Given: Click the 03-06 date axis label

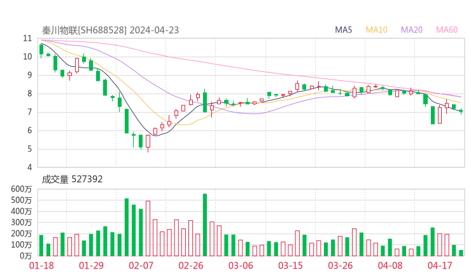Looking at the screenshot, I should (241, 265).
